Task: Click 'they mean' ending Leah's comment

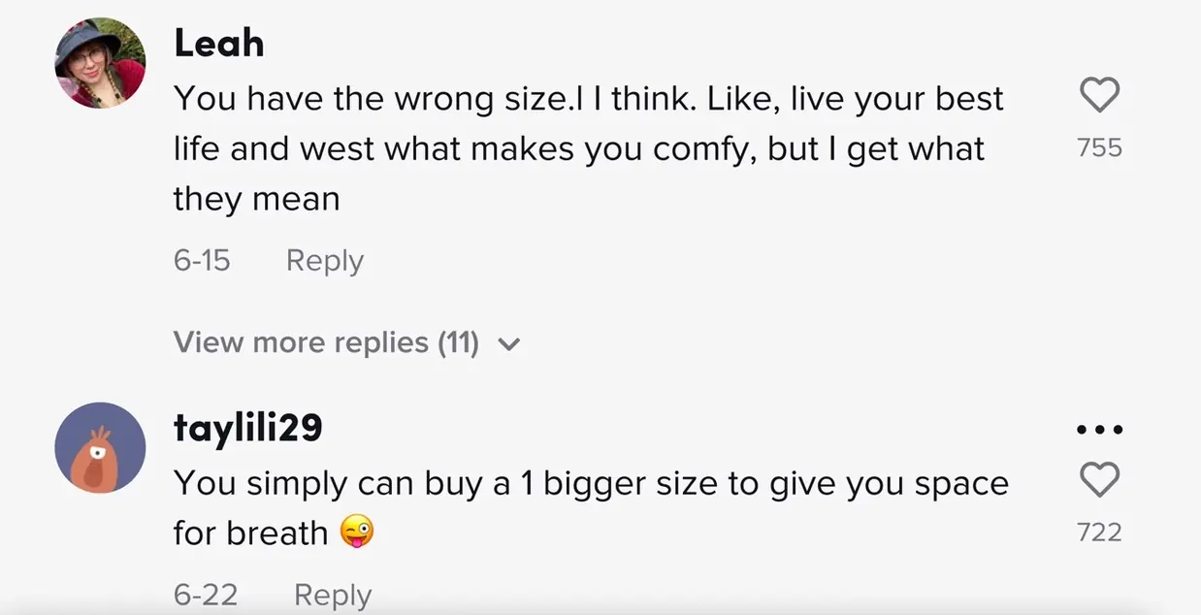Action: point(256,199)
